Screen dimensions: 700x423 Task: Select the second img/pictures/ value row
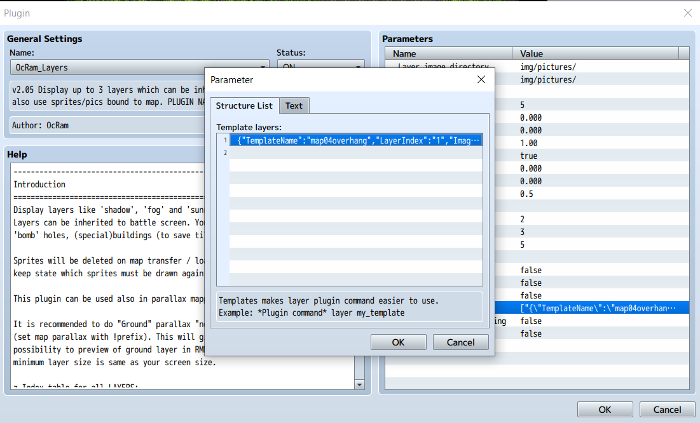[548, 79]
